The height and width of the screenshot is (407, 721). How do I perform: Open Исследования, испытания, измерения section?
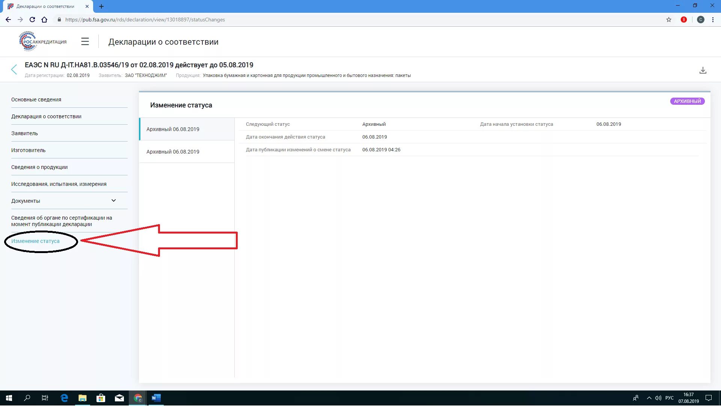coord(59,184)
